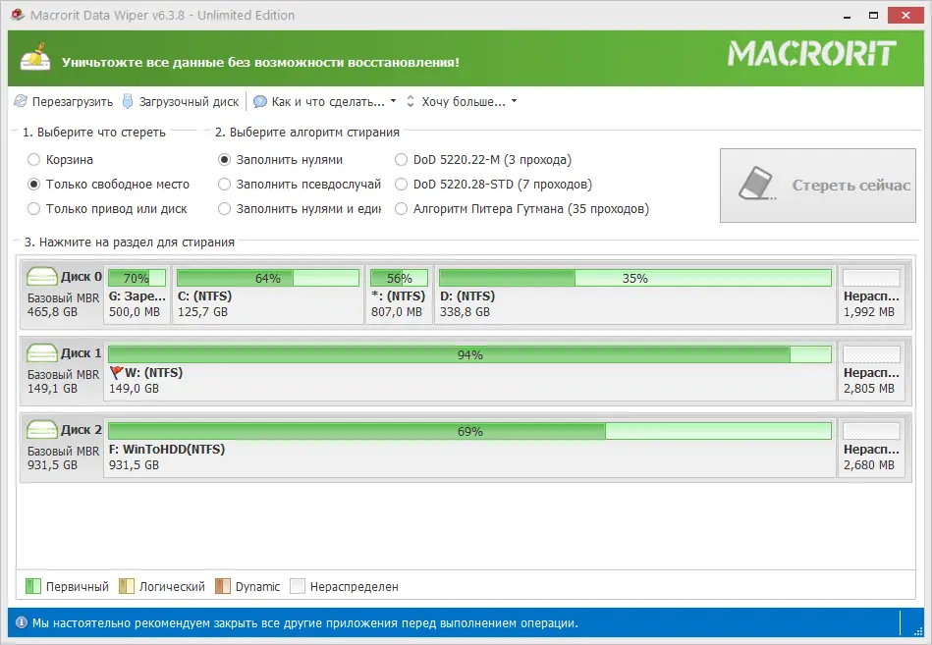Click the 94% usage bar of W:
The height and width of the screenshot is (645, 932).
[x=469, y=354]
